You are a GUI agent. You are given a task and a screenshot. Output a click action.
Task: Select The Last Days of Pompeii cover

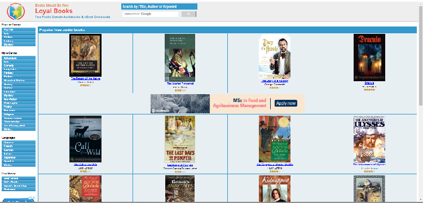point(180,139)
